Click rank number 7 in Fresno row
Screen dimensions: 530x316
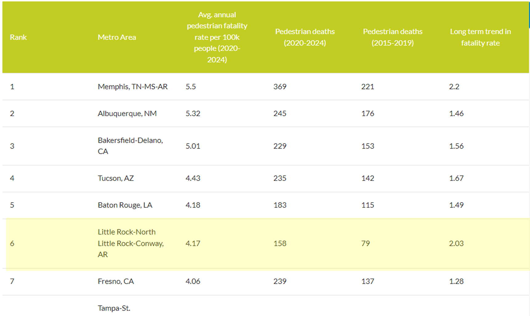pos(12,281)
